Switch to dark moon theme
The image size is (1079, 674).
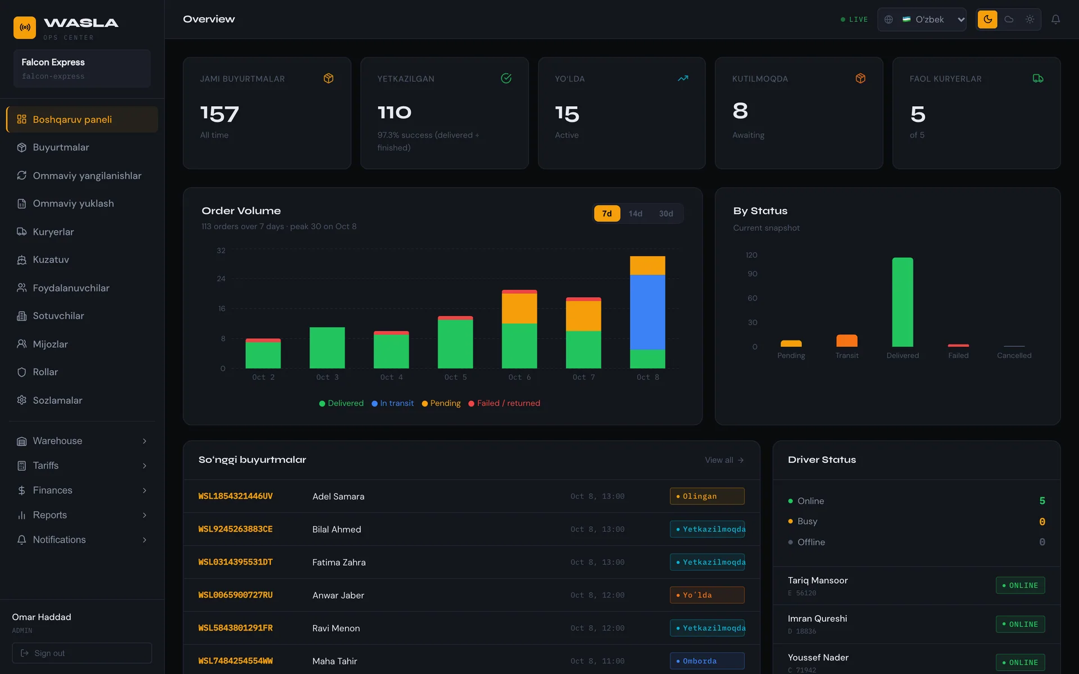coord(987,20)
